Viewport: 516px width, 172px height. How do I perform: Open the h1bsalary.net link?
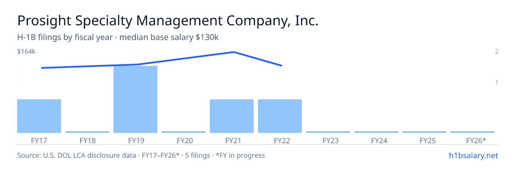click(x=473, y=155)
